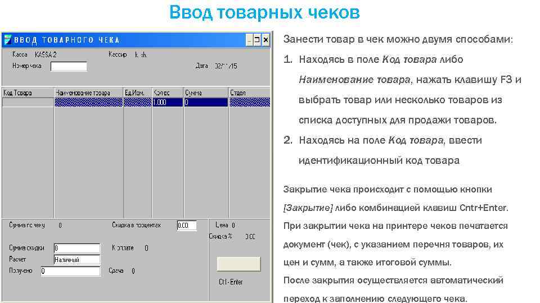Click the Ctrl-Enter hint text
The height and width of the screenshot is (303, 540).
(231, 282)
